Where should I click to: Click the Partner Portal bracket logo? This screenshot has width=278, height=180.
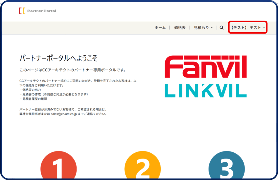[x=22, y=11]
